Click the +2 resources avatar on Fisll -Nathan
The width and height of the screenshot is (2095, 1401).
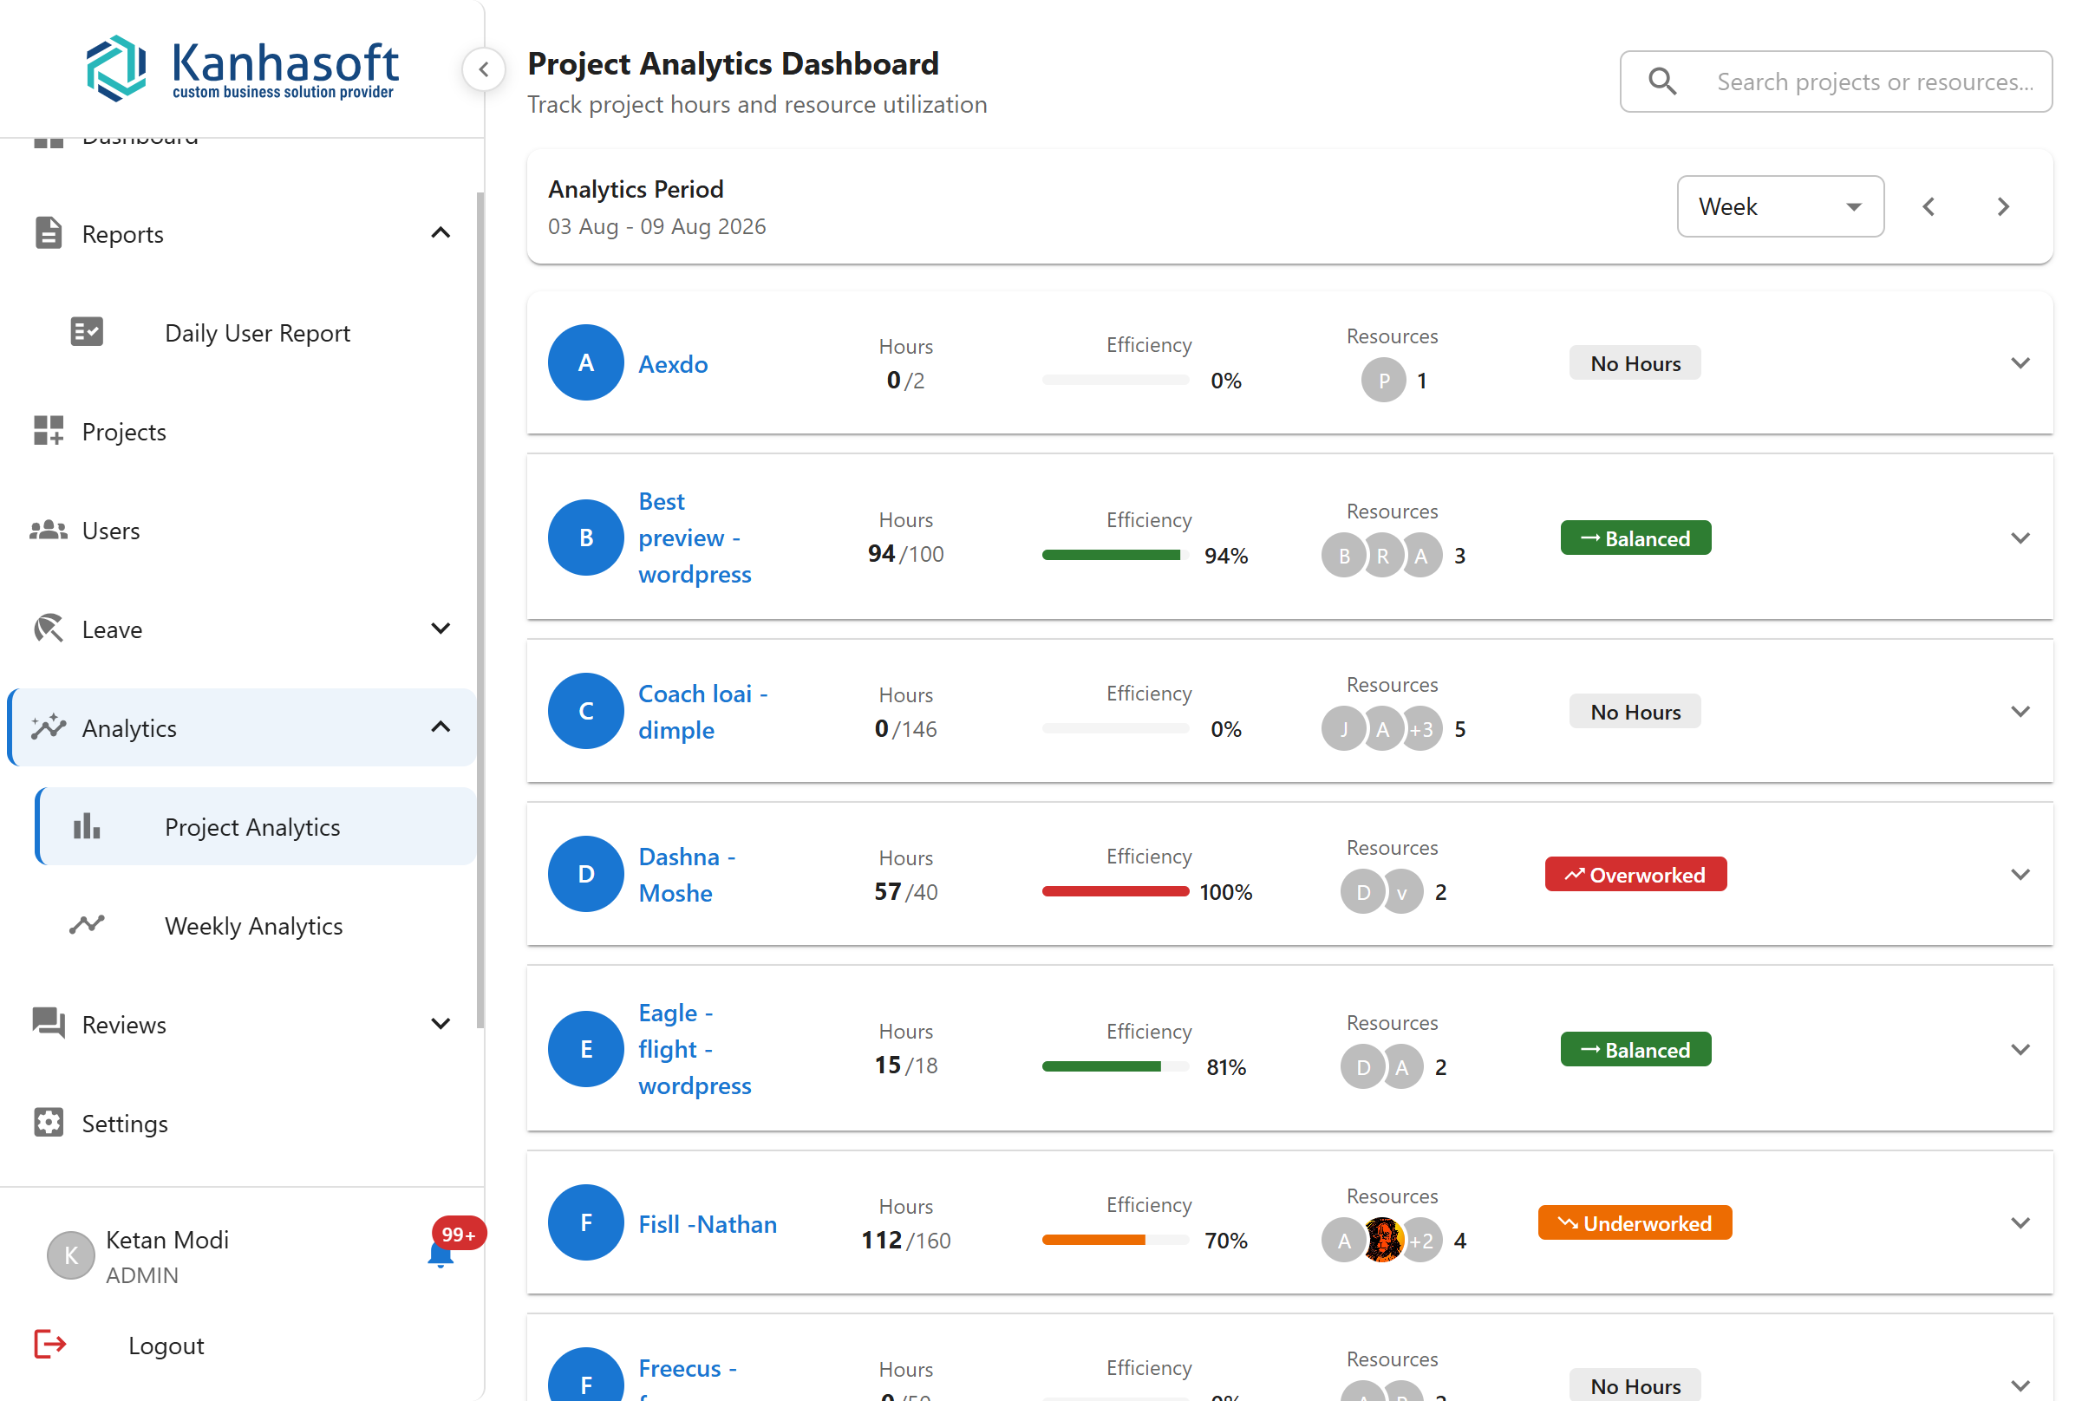(1421, 1240)
